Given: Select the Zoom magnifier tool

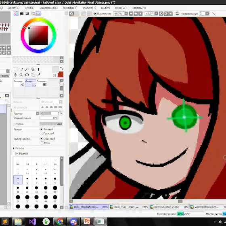Looking at the screenshot, I should pyautogui.click(x=21, y=75).
